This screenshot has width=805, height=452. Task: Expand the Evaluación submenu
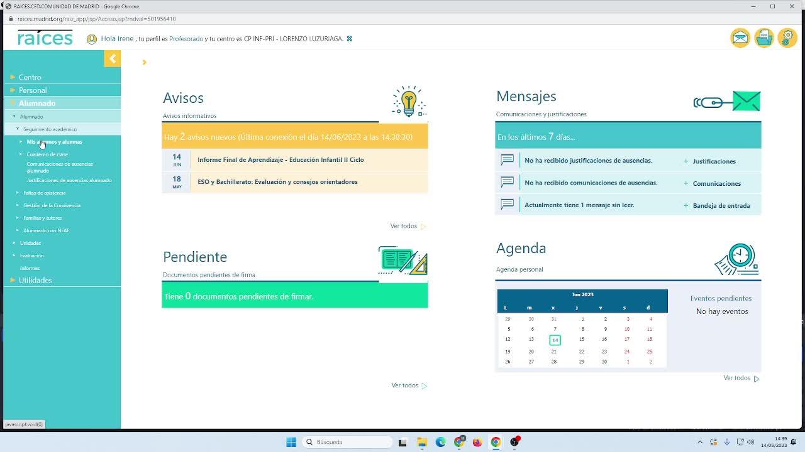tap(31, 256)
